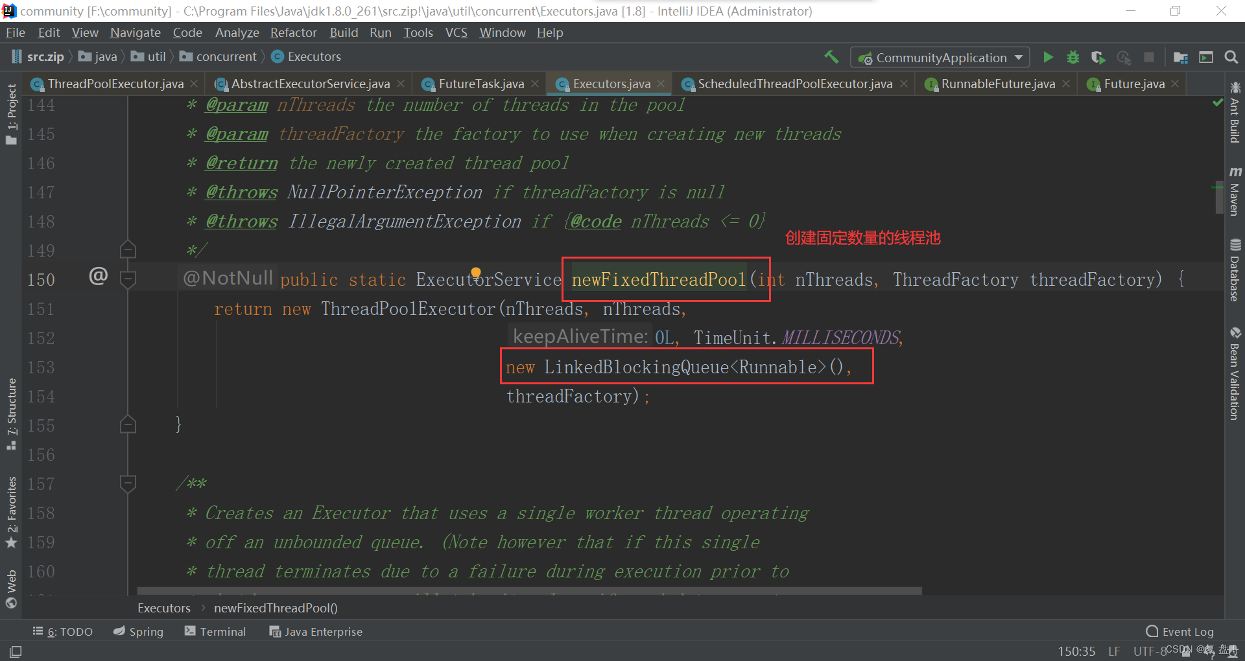Toggle tool window quick access button
The height and width of the screenshot is (661, 1245).
pyautogui.click(x=16, y=651)
